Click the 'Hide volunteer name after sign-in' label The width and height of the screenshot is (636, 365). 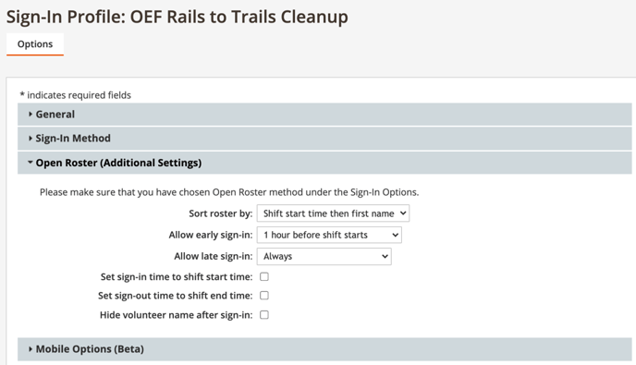click(x=176, y=315)
